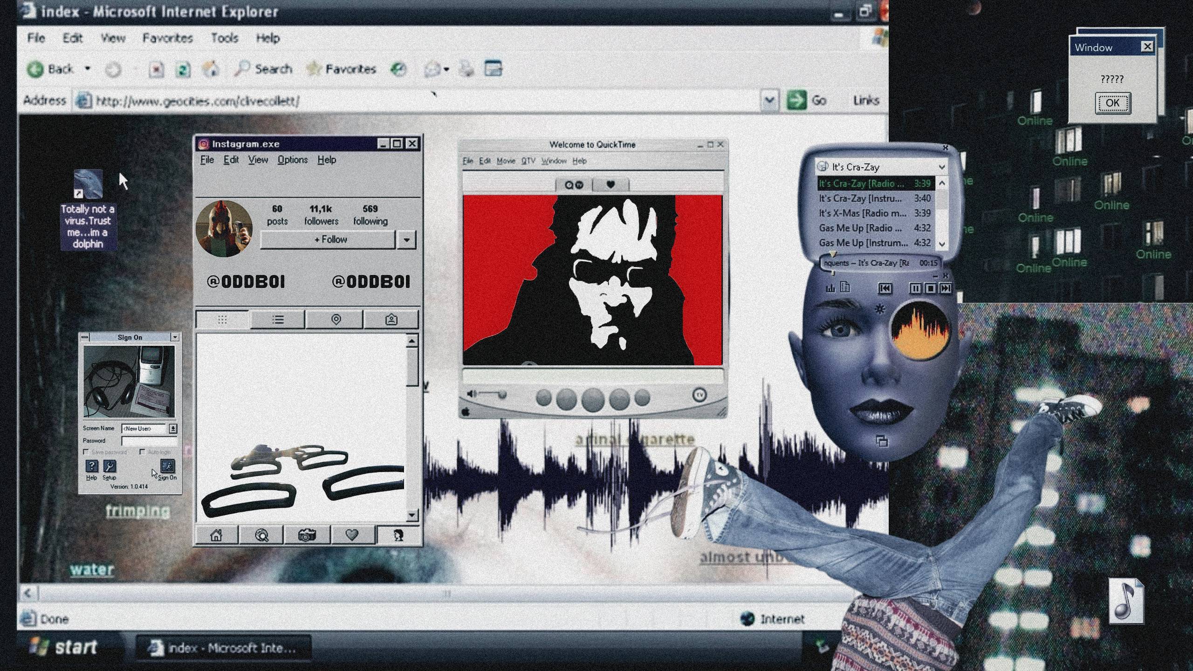Pause the track in music player
Image resolution: width=1193 pixels, height=671 pixels.
[x=915, y=288]
